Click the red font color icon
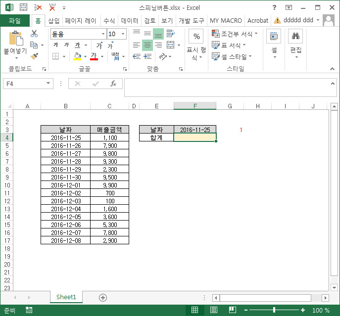Screen dimensions: 340x316 point(94,56)
